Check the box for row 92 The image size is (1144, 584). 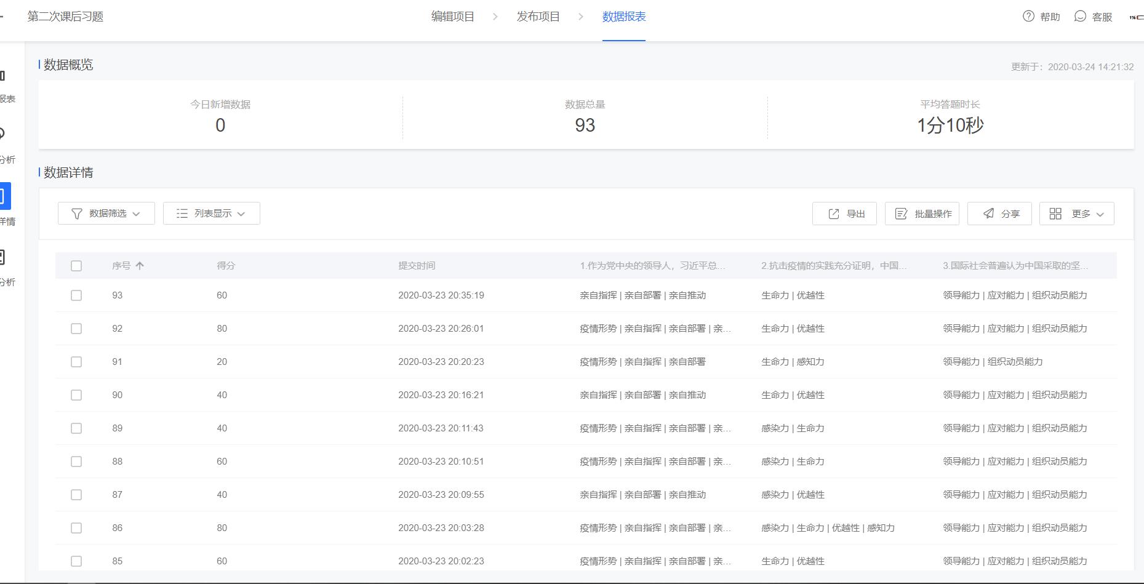tap(76, 329)
